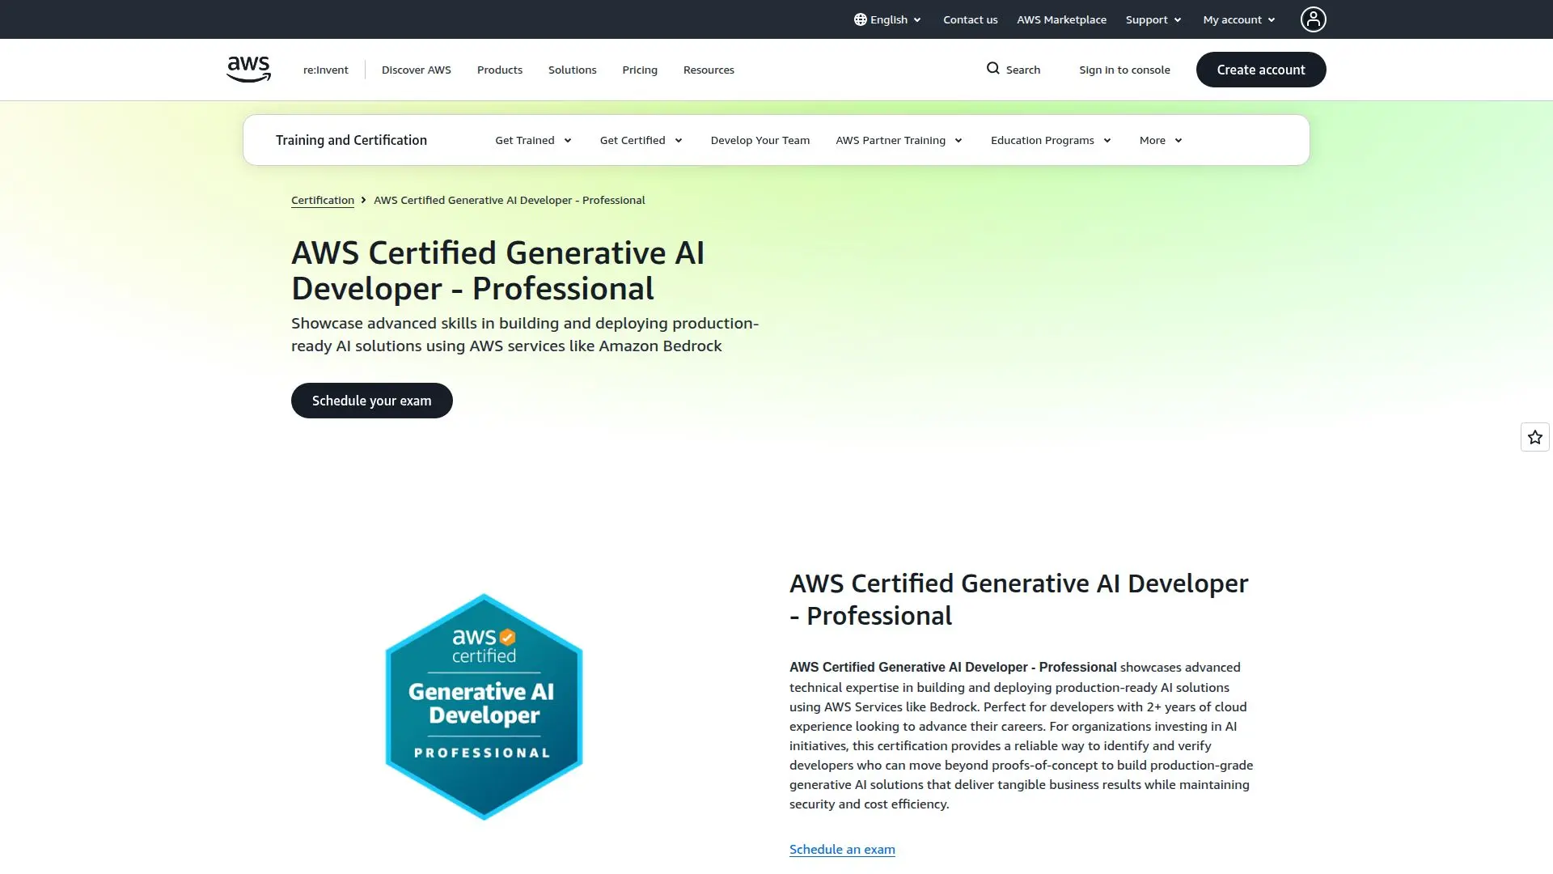
Task: Expand the Support menu
Action: [x=1153, y=19]
